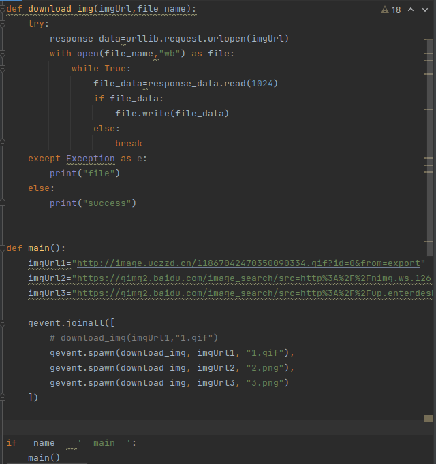Click the underlined "Exception" word
436x464 pixels.
91,159
